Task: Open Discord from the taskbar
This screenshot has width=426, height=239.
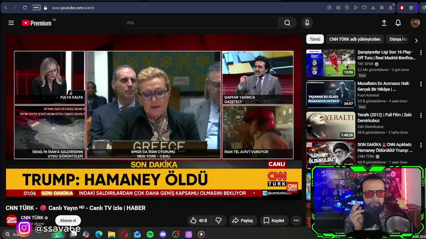Action: (x=163, y=234)
